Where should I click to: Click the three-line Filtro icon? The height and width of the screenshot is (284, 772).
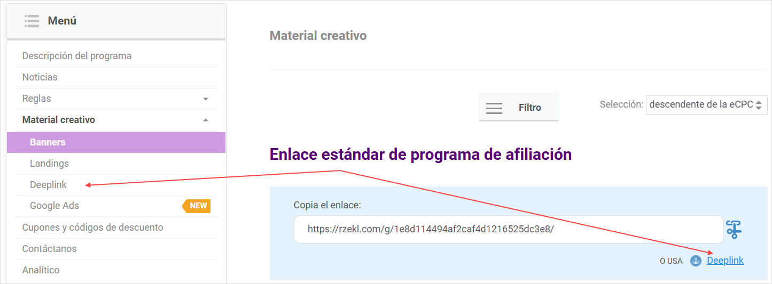(494, 108)
